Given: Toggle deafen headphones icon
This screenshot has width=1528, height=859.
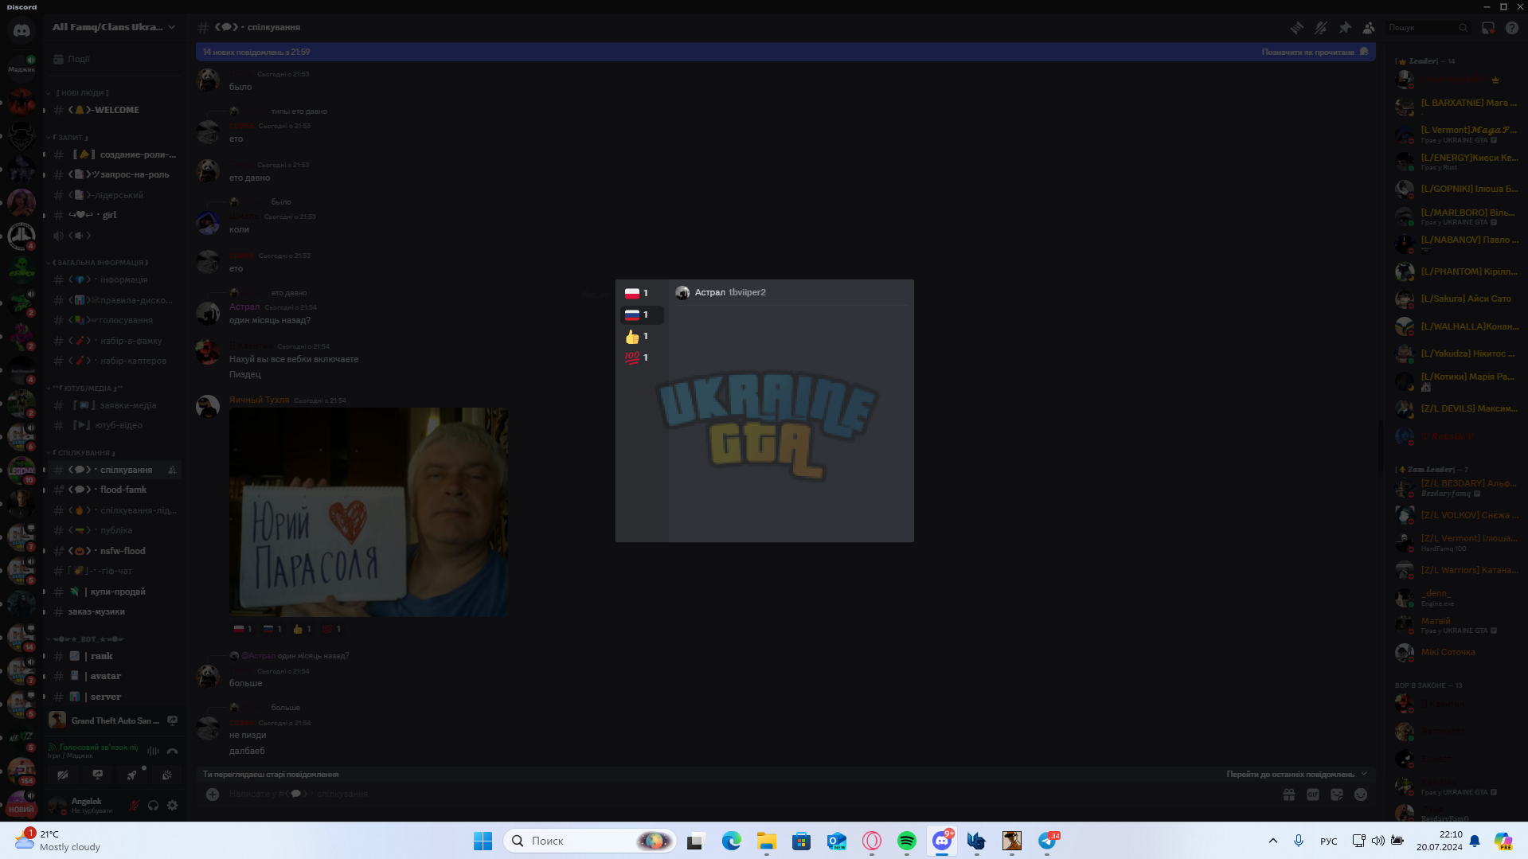Looking at the screenshot, I should tap(153, 806).
